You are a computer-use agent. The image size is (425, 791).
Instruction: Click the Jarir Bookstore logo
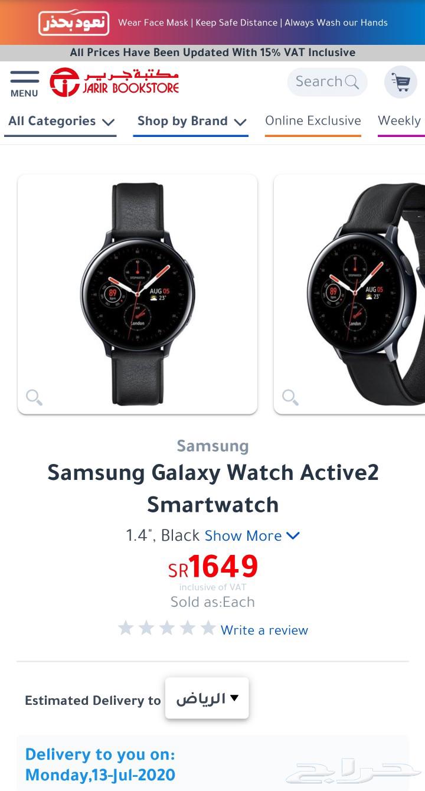[114, 82]
